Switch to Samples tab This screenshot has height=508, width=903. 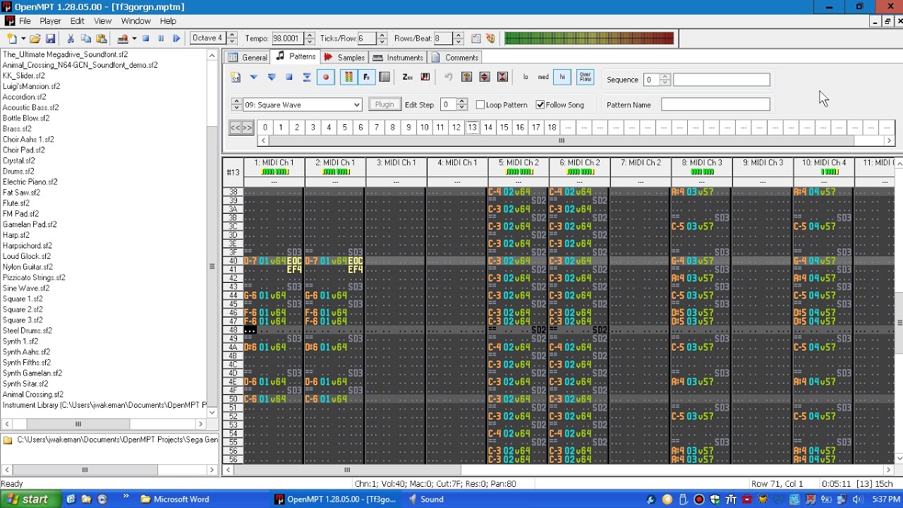(344, 57)
